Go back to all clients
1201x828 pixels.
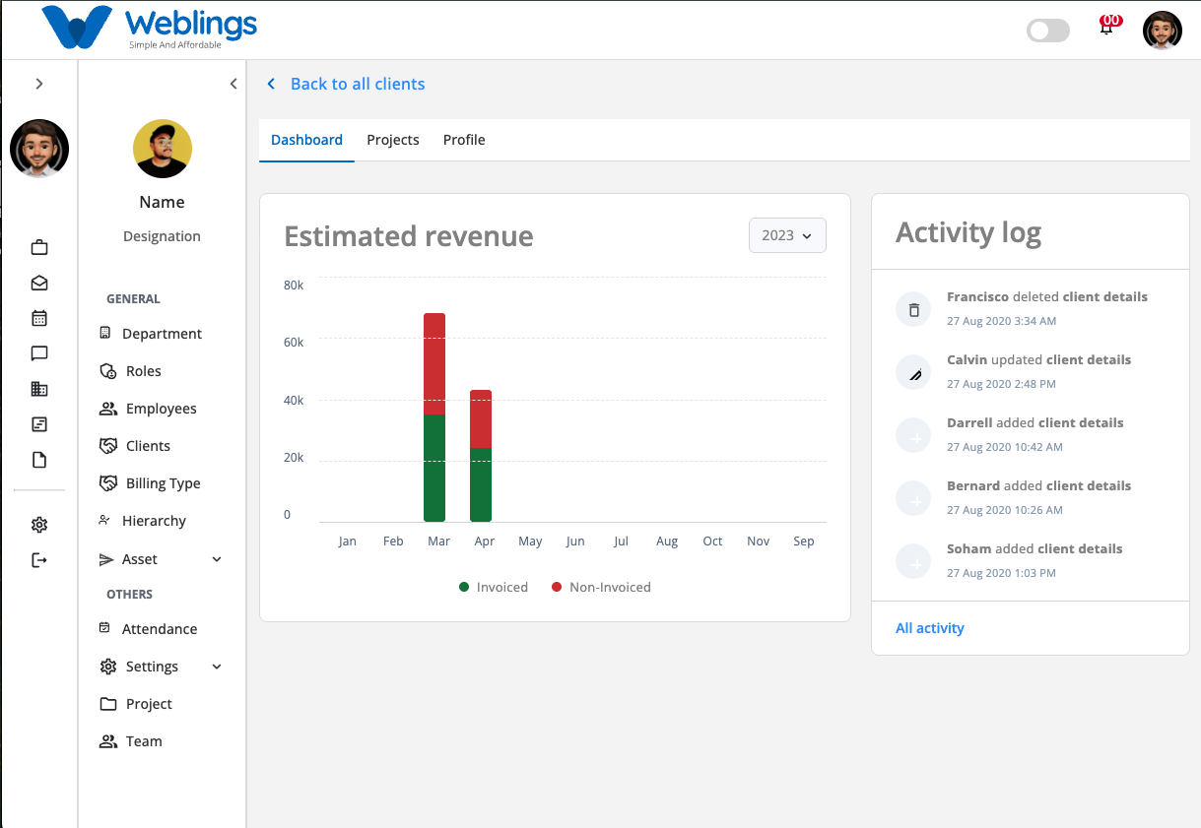click(x=346, y=84)
